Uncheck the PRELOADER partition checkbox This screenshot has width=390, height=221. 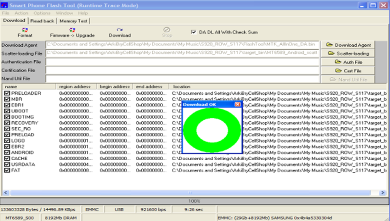[7, 93]
